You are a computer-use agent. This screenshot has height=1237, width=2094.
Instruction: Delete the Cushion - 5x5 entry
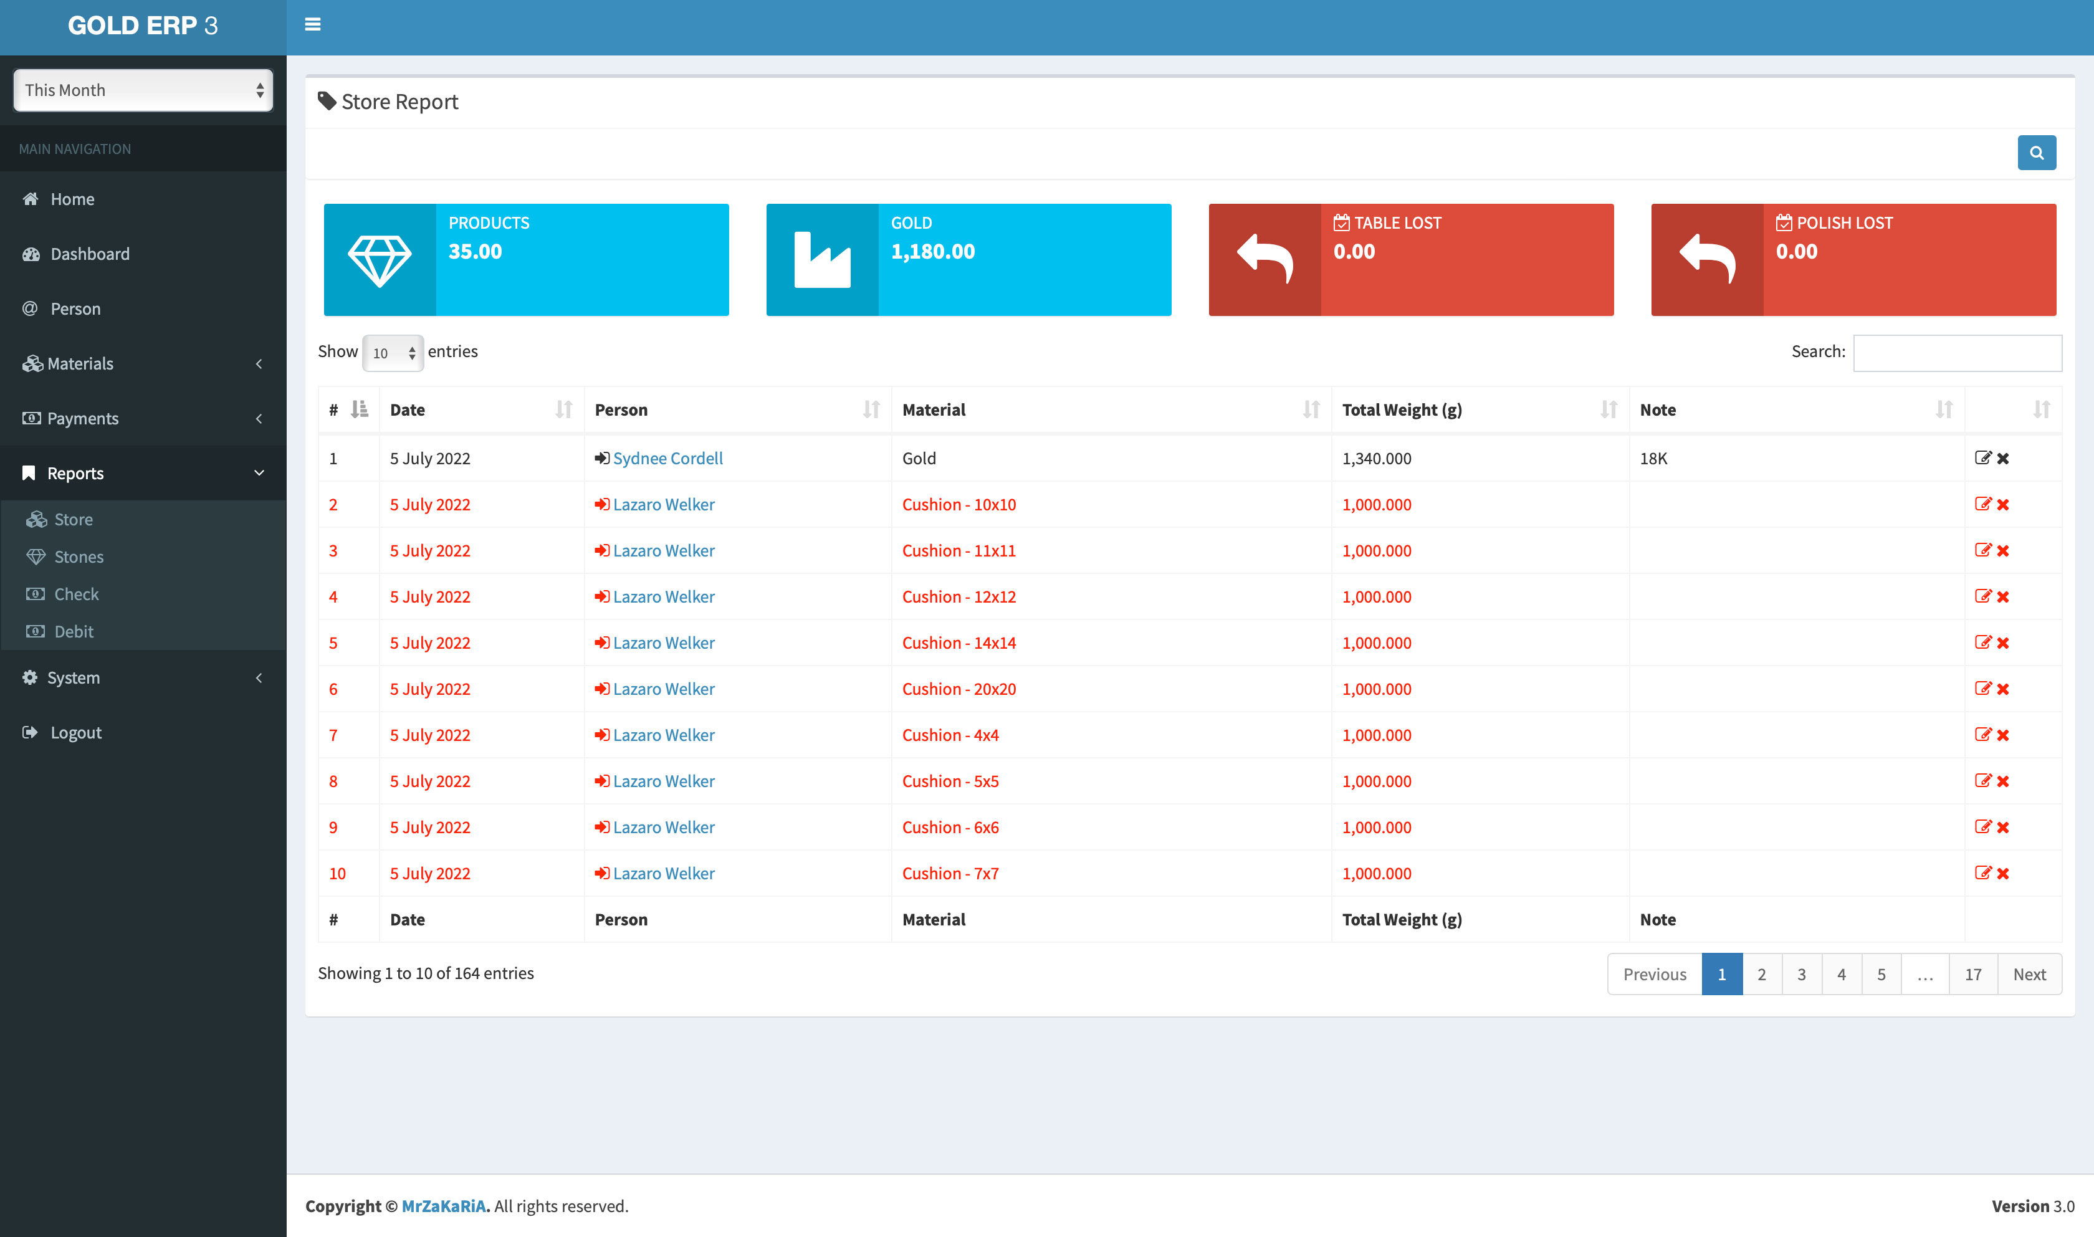tap(2003, 781)
